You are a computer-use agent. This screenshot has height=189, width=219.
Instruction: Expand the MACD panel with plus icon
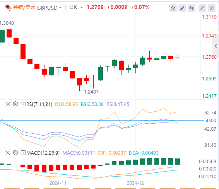[23, 153]
